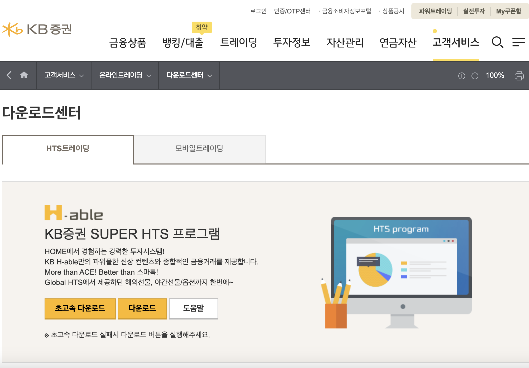529x368 pixels.
Task: Expand the 고객서비스 breadcrumb dropdown
Action: pyautogui.click(x=64, y=75)
